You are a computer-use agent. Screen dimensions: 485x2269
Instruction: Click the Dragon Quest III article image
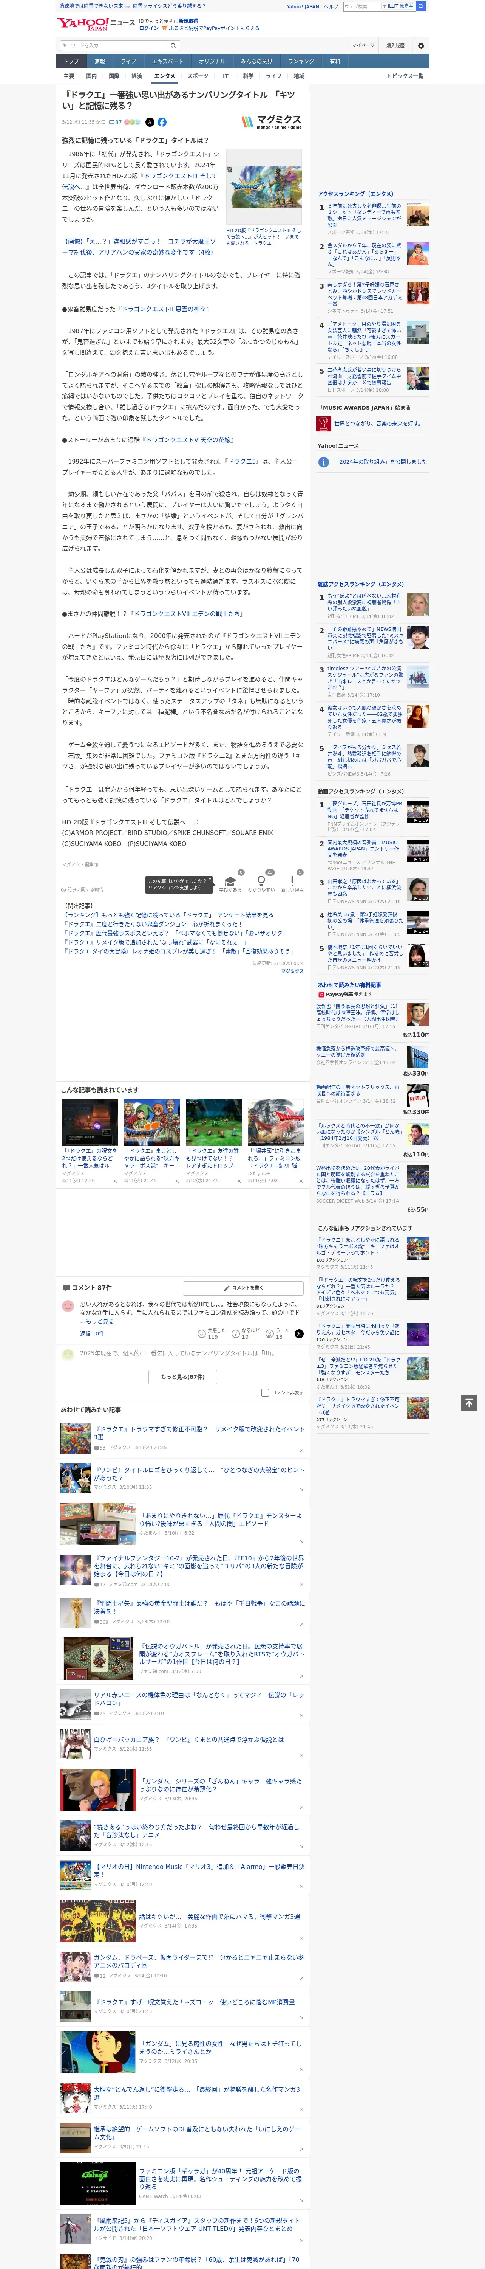[x=263, y=187]
